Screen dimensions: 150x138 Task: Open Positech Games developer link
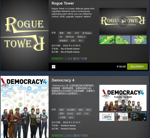[x=68, y=126]
